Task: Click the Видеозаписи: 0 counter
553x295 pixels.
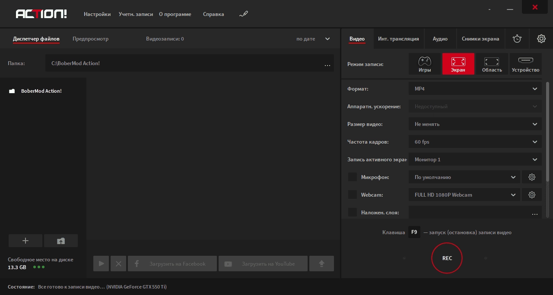Action: [x=165, y=39]
